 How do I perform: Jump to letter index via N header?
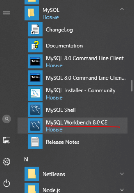click(26, 159)
